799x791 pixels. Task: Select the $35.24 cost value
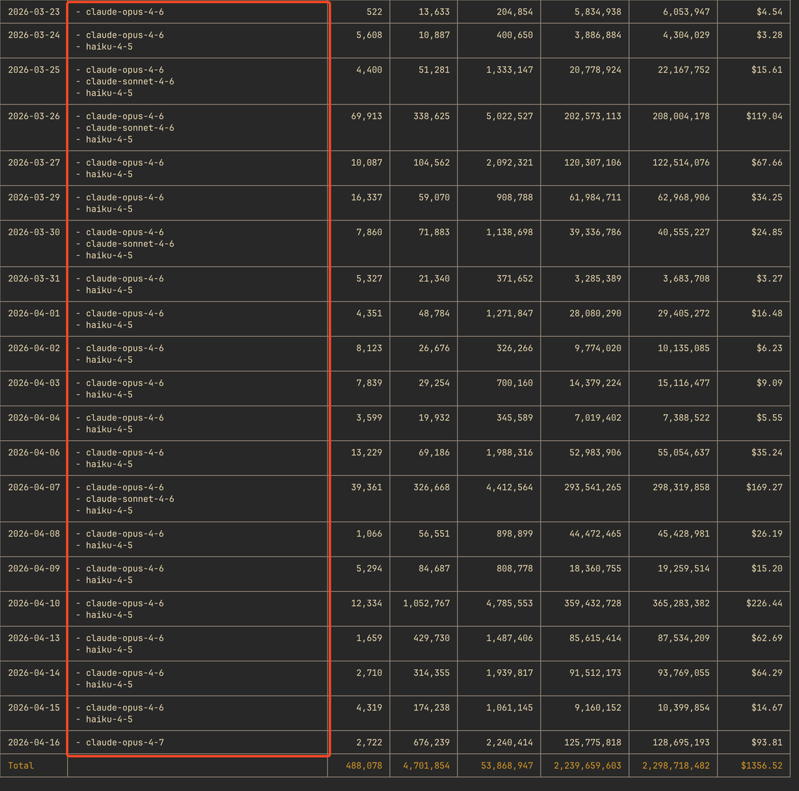(x=767, y=453)
